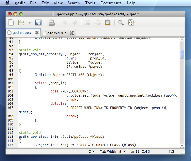Viewport: 191px width, 161px height.
Task: Click GObjectClass *object_class line
Action: [x=86, y=145]
